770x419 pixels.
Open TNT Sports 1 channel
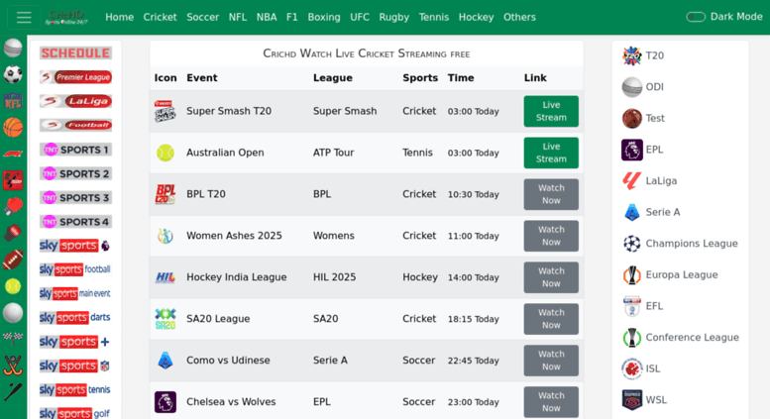[75, 150]
